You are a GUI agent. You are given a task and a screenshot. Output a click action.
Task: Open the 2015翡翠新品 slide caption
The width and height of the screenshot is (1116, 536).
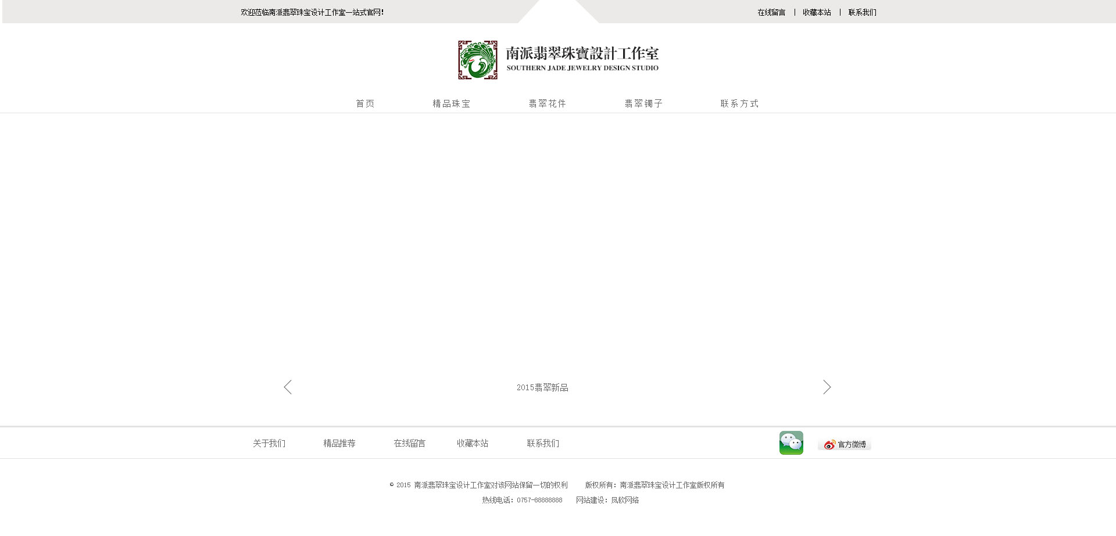542,387
